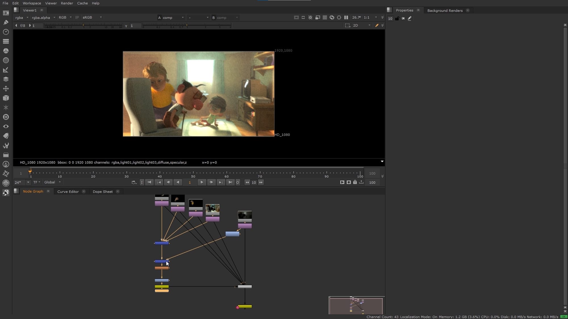
Task: Open the MetaData nodes tag icon
Action: click(x=6, y=136)
